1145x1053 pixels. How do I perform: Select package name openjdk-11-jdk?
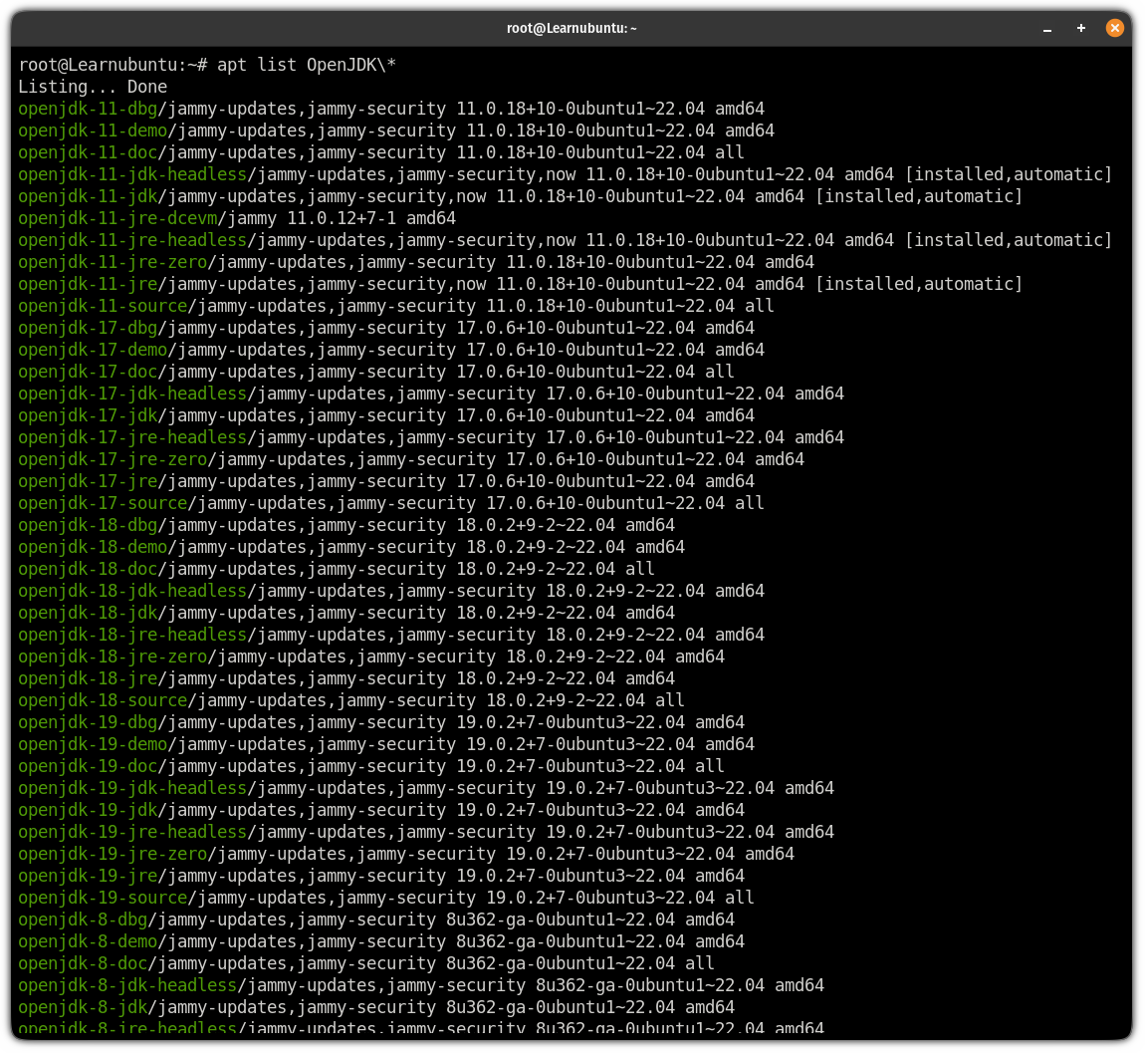click(x=88, y=196)
